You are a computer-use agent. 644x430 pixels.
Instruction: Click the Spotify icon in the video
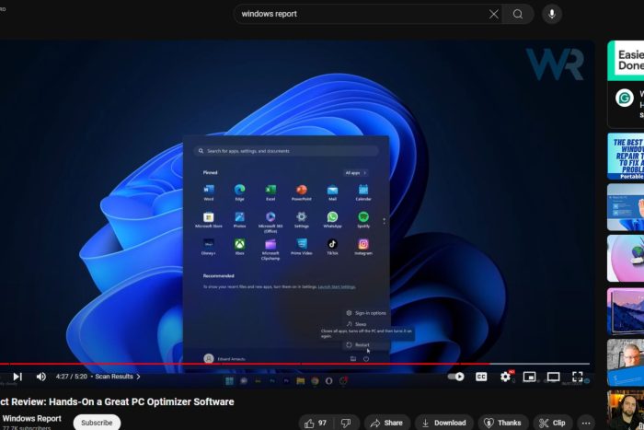point(363,219)
